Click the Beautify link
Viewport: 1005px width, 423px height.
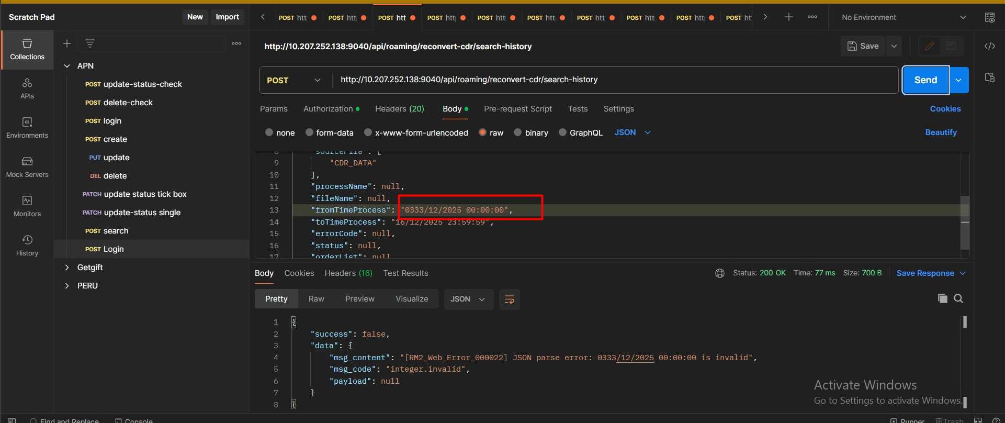(941, 132)
